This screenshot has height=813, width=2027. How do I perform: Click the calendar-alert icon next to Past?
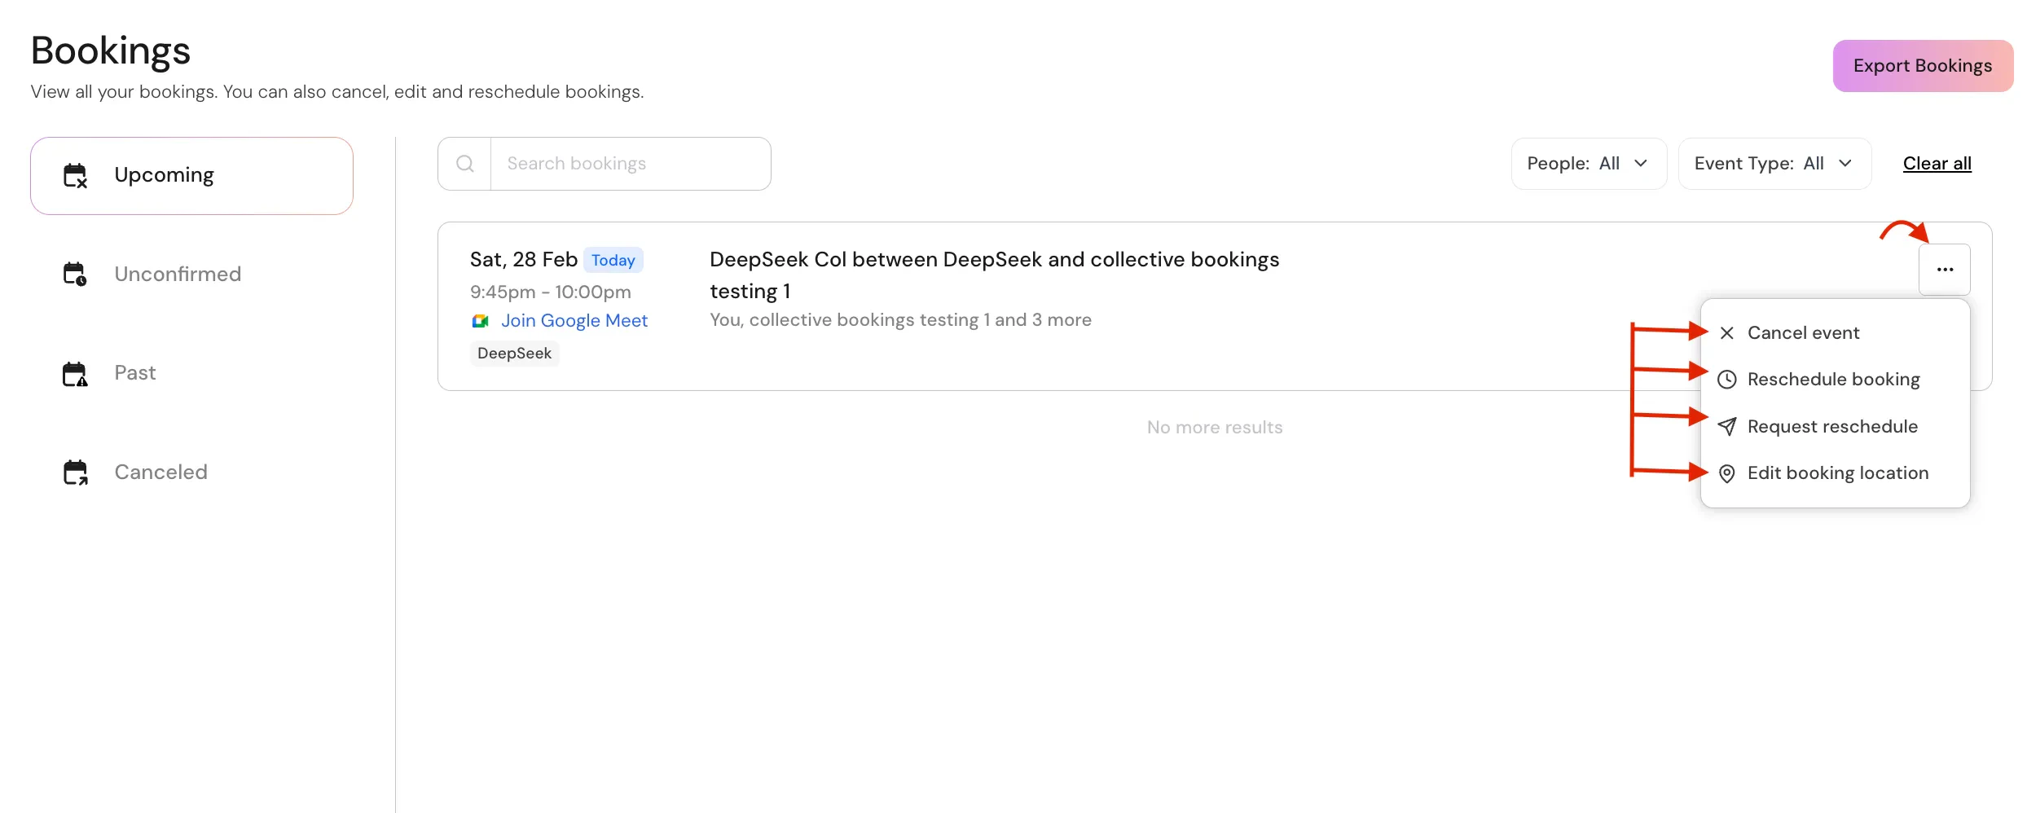click(x=75, y=372)
